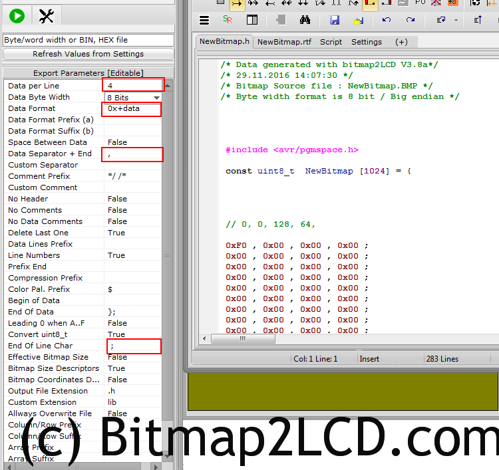Toggle the No Comments False value
This screenshot has width=499, height=470.
[132, 210]
